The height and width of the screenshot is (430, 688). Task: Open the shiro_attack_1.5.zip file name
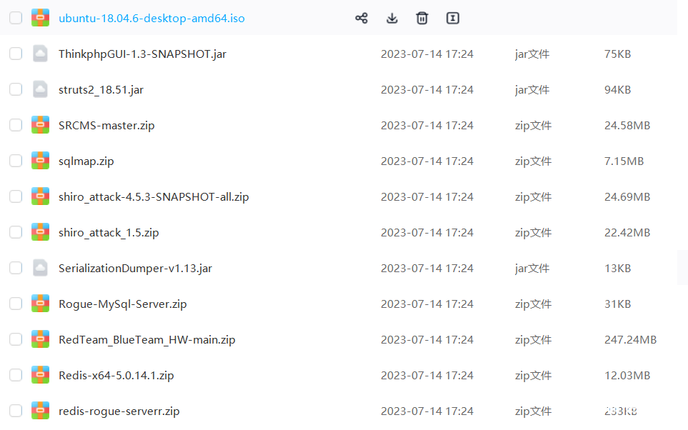click(109, 233)
